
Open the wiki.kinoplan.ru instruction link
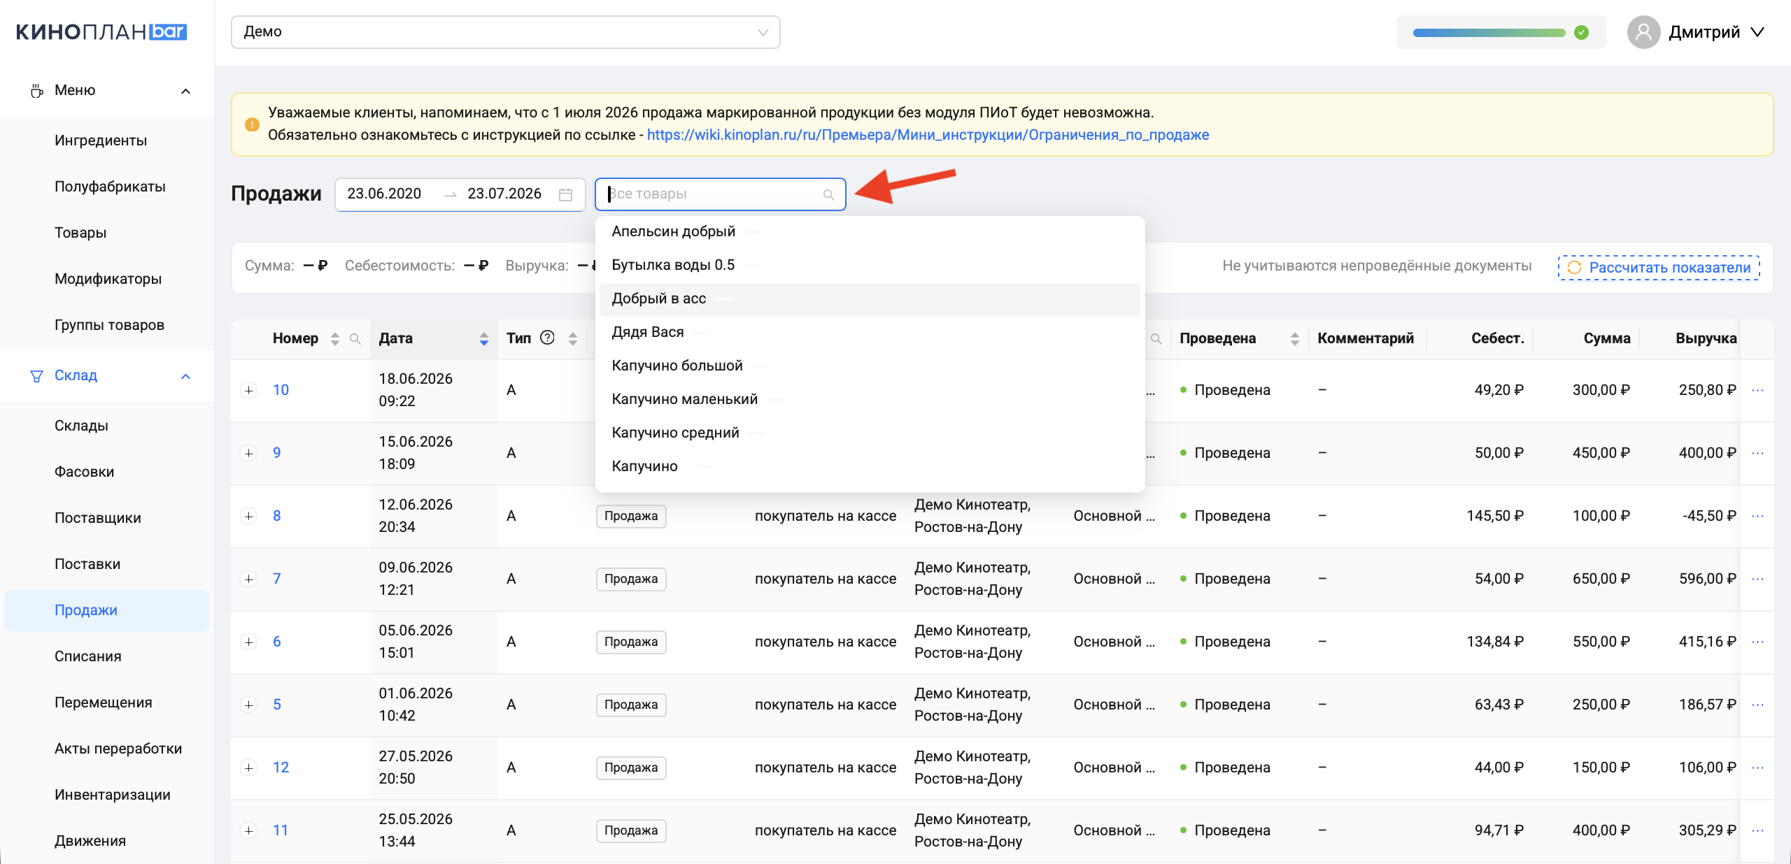tap(928, 135)
